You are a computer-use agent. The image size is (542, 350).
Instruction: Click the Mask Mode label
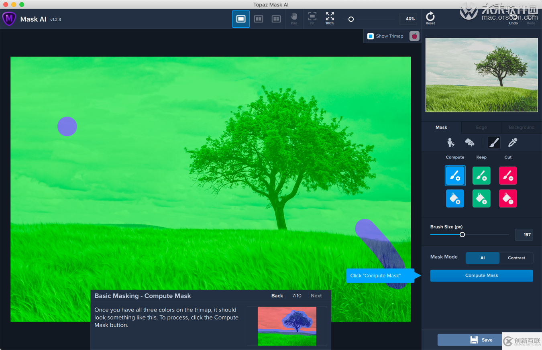tap(444, 257)
